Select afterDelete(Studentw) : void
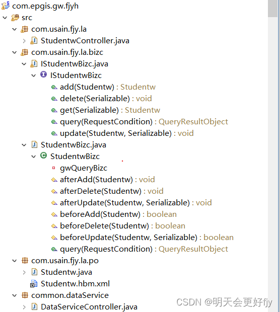This screenshot has height=312, width=280. pyautogui.click(x=112, y=191)
